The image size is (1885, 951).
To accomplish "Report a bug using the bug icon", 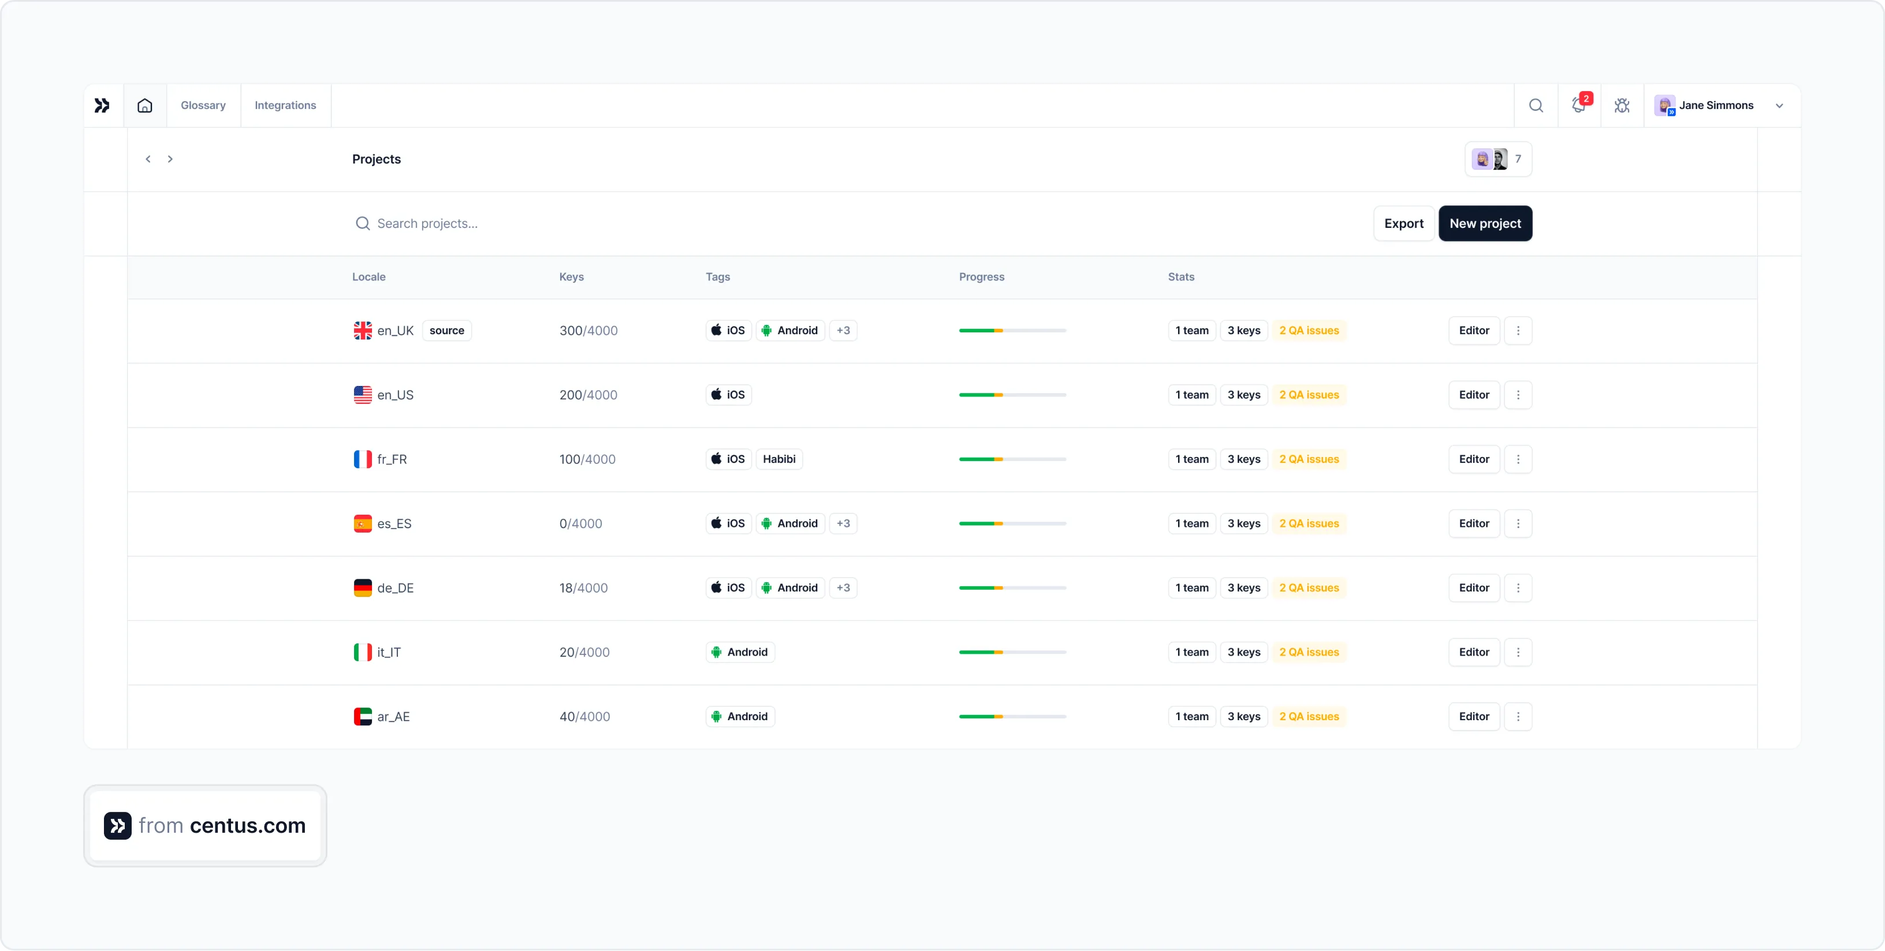I will [x=1622, y=104].
